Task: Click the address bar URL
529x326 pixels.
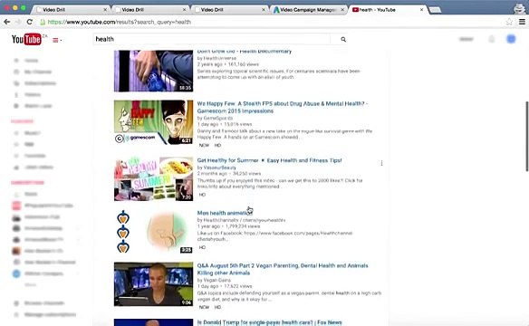Action: pyautogui.click(x=120, y=22)
